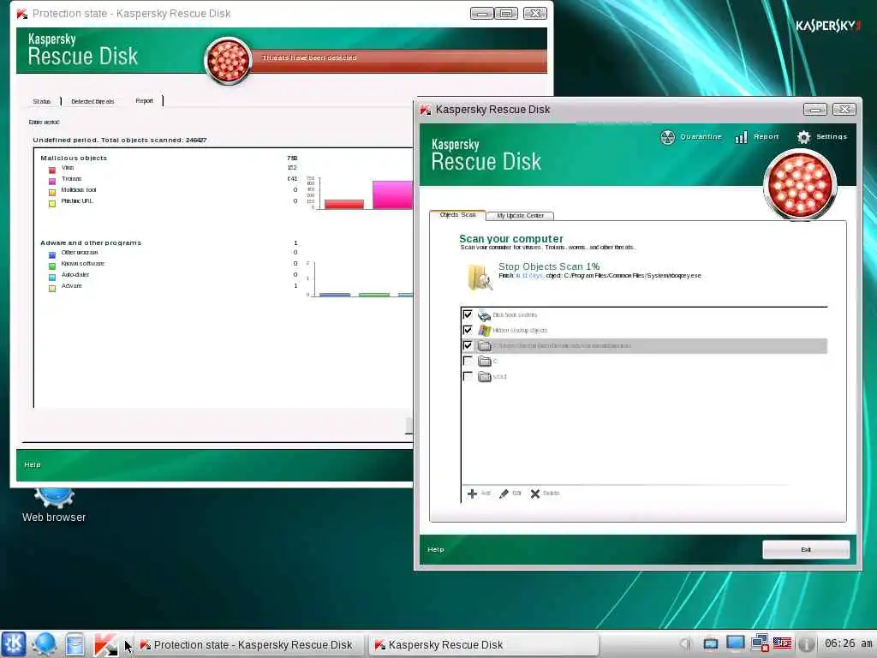Open the Report bar chart icon
877x658 pixels.
(741, 137)
